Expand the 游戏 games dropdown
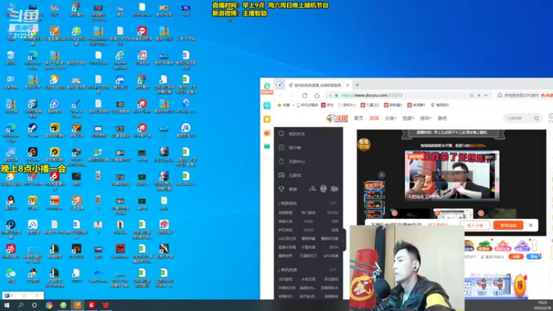 point(426,118)
